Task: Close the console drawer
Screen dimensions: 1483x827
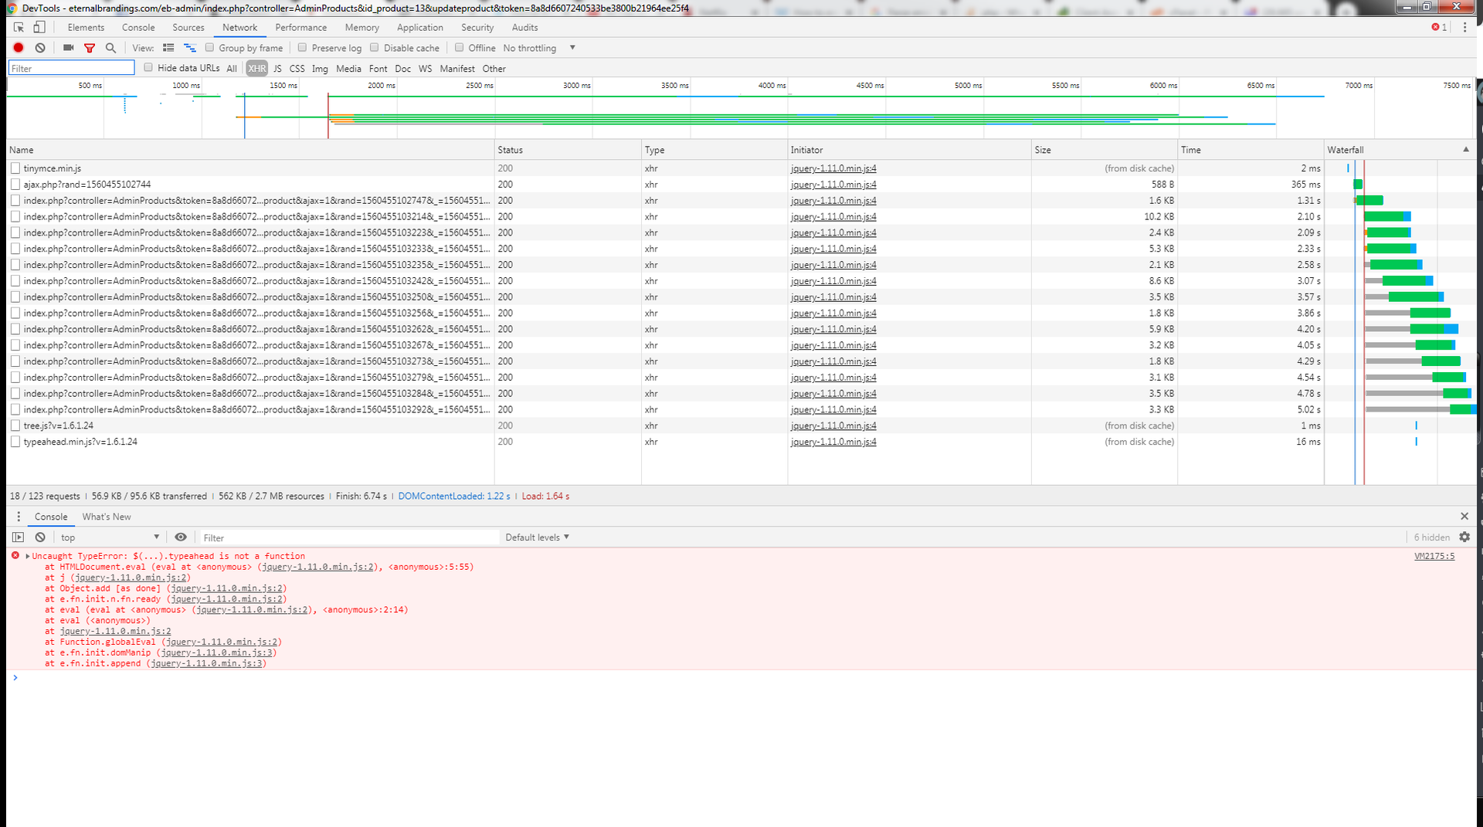Action: [x=1464, y=516]
